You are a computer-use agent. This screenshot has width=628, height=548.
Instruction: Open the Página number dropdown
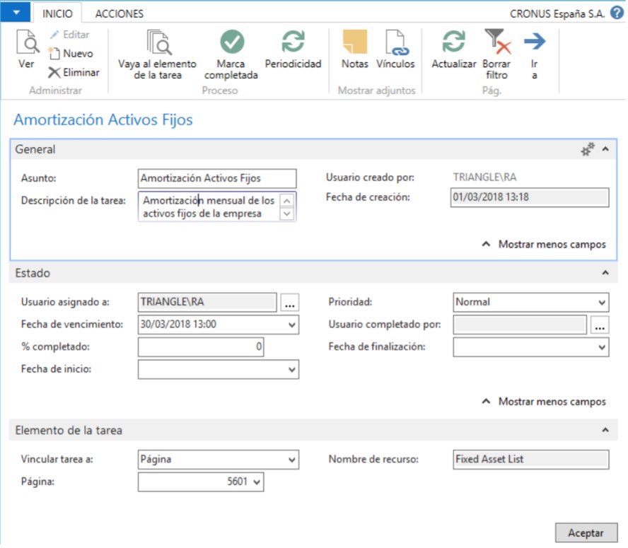point(256,480)
